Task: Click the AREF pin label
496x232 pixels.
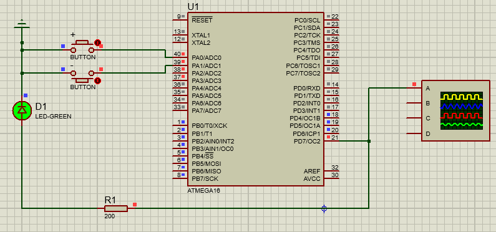Action: (312, 172)
